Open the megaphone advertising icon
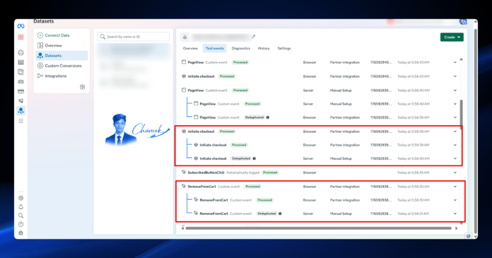This screenshot has height=258, width=492. click(x=21, y=101)
